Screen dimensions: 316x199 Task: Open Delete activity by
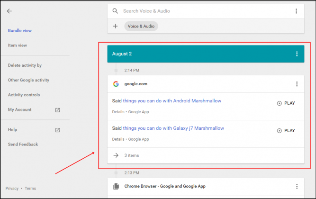(x=25, y=65)
